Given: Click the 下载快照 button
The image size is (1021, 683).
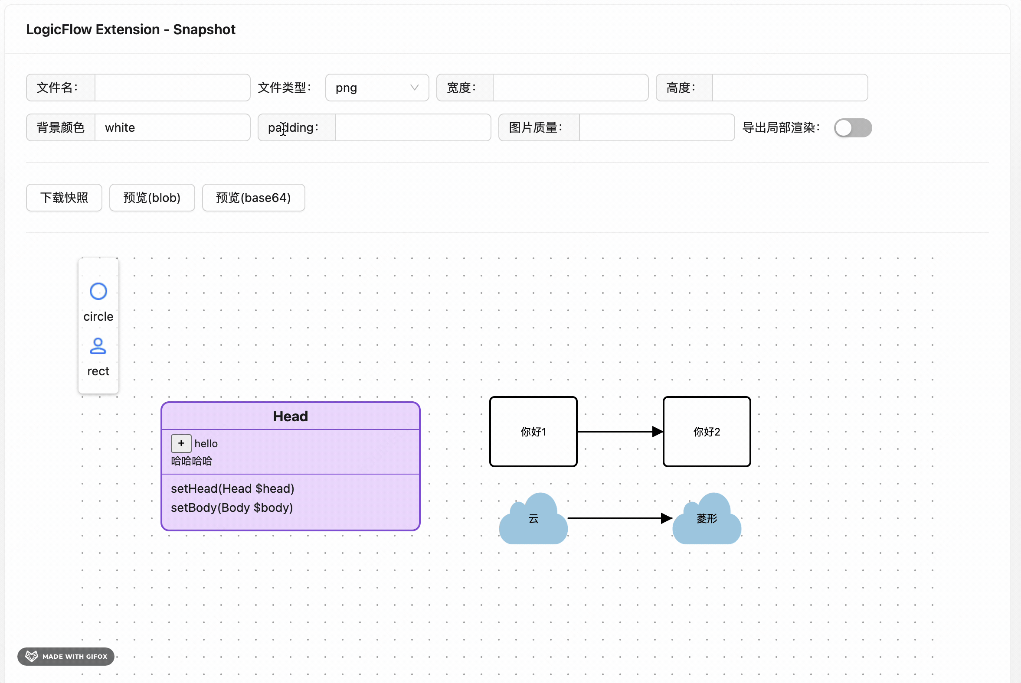Looking at the screenshot, I should click(64, 198).
